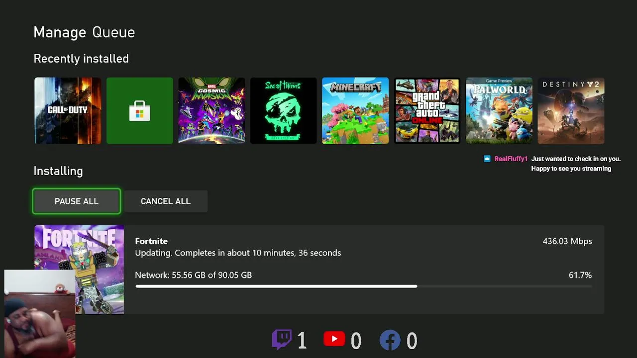Select the Marvel Cosmic Invasion tile
This screenshot has height=358, width=637.
coord(212,110)
